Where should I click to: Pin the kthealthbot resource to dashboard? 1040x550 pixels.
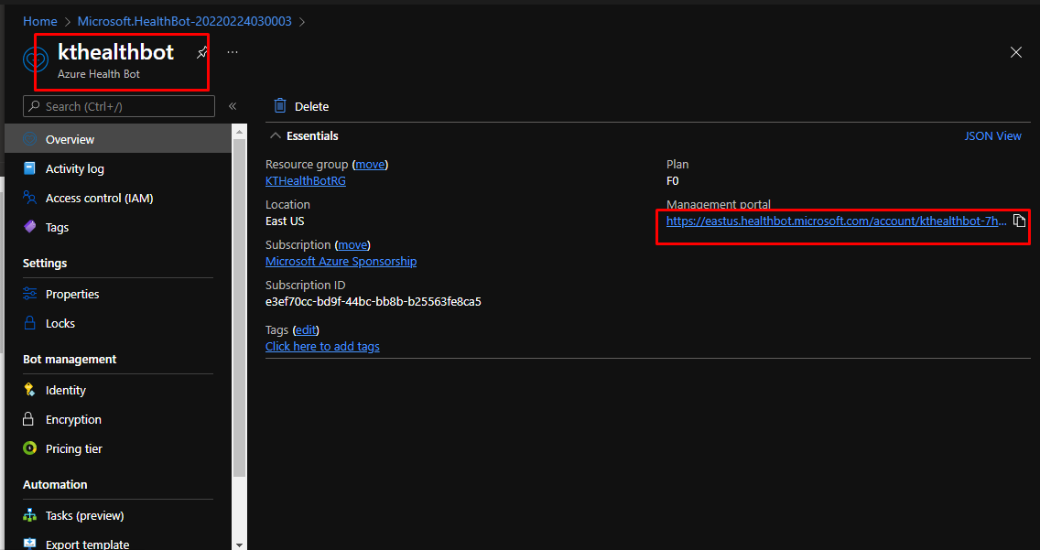(202, 53)
